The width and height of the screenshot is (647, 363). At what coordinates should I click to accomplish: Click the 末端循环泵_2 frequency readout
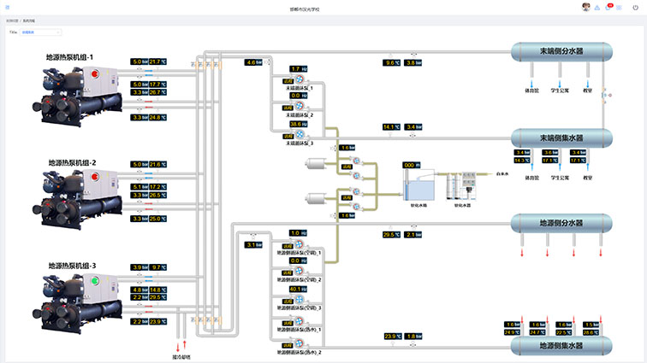coord(298,96)
